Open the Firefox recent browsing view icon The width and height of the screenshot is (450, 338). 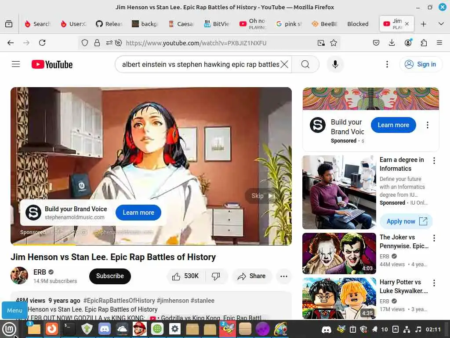(9, 24)
